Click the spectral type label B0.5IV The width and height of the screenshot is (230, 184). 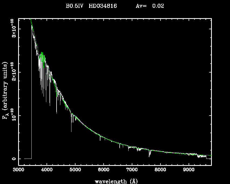pyautogui.click(x=75, y=6)
